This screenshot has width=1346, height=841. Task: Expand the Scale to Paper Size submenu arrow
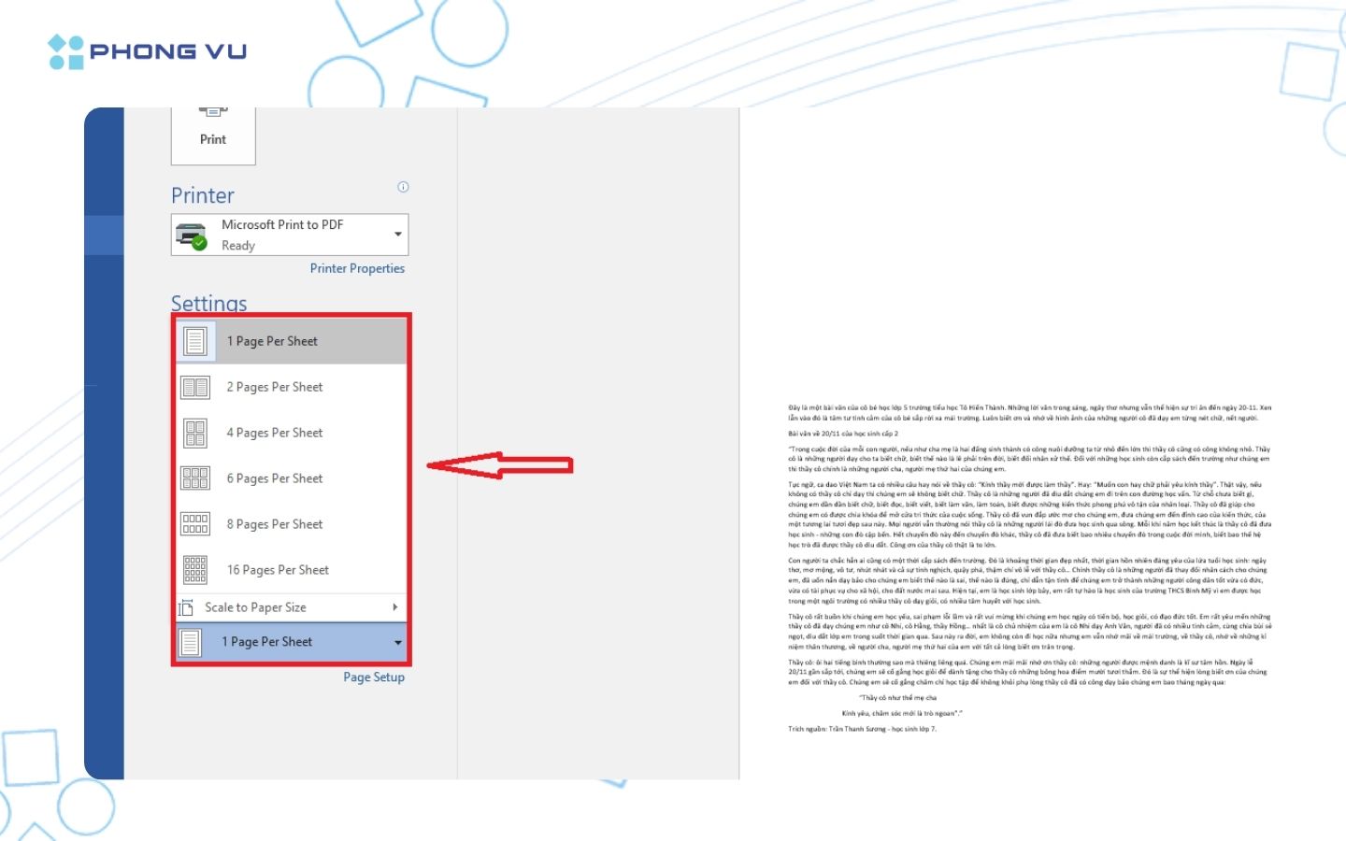click(x=395, y=607)
